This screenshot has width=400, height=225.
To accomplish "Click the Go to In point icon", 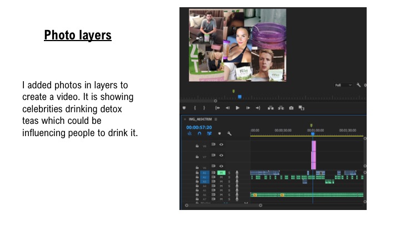I will click(218, 108).
